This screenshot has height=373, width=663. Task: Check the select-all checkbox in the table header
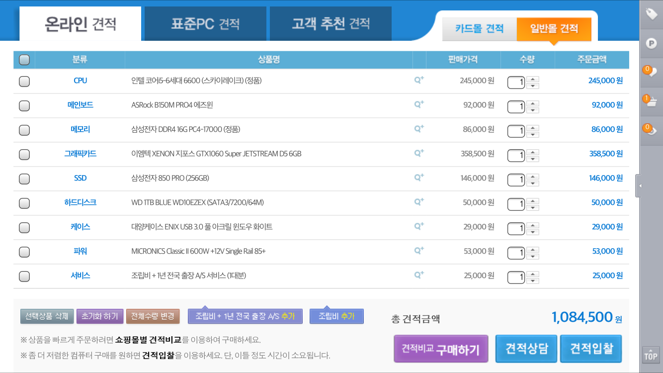click(24, 60)
